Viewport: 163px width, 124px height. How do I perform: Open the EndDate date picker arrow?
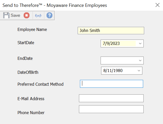click(140, 60)
